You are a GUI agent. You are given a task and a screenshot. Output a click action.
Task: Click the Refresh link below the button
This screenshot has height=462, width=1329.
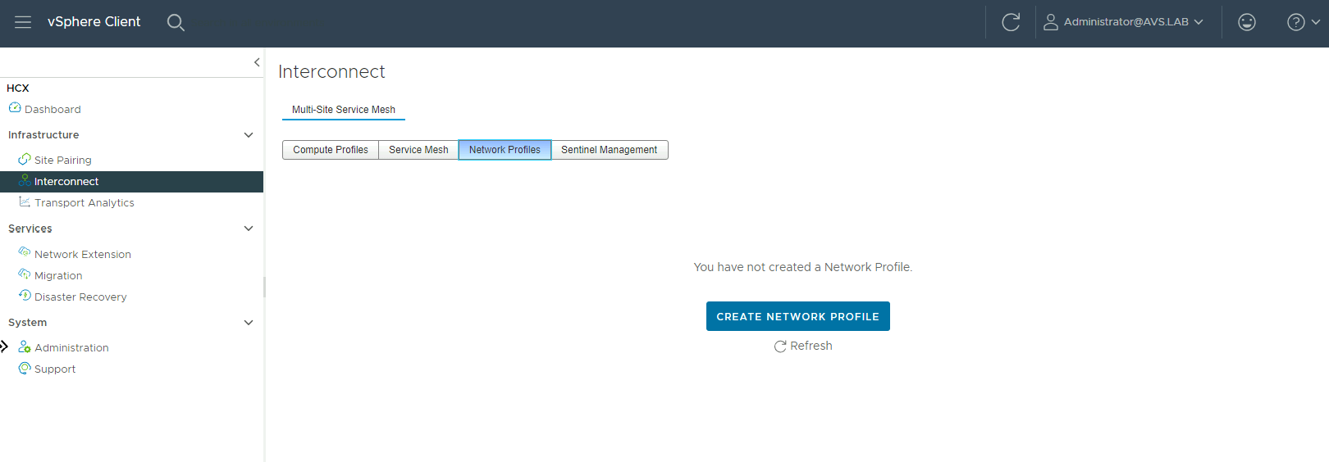(x=803, y=346)
